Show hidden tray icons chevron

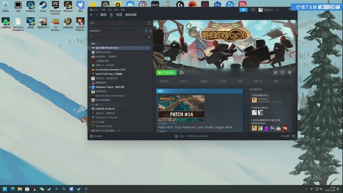[306, 189]
